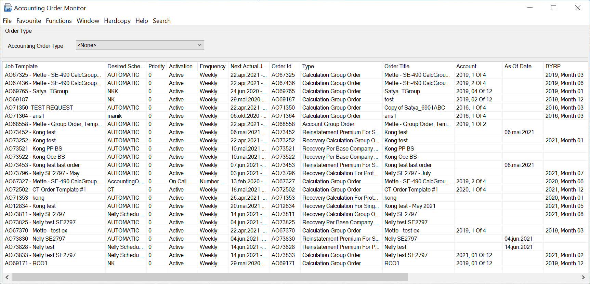Select AO69171 - RCO1 row
This screenshot has width=590, height=284.
295,263
